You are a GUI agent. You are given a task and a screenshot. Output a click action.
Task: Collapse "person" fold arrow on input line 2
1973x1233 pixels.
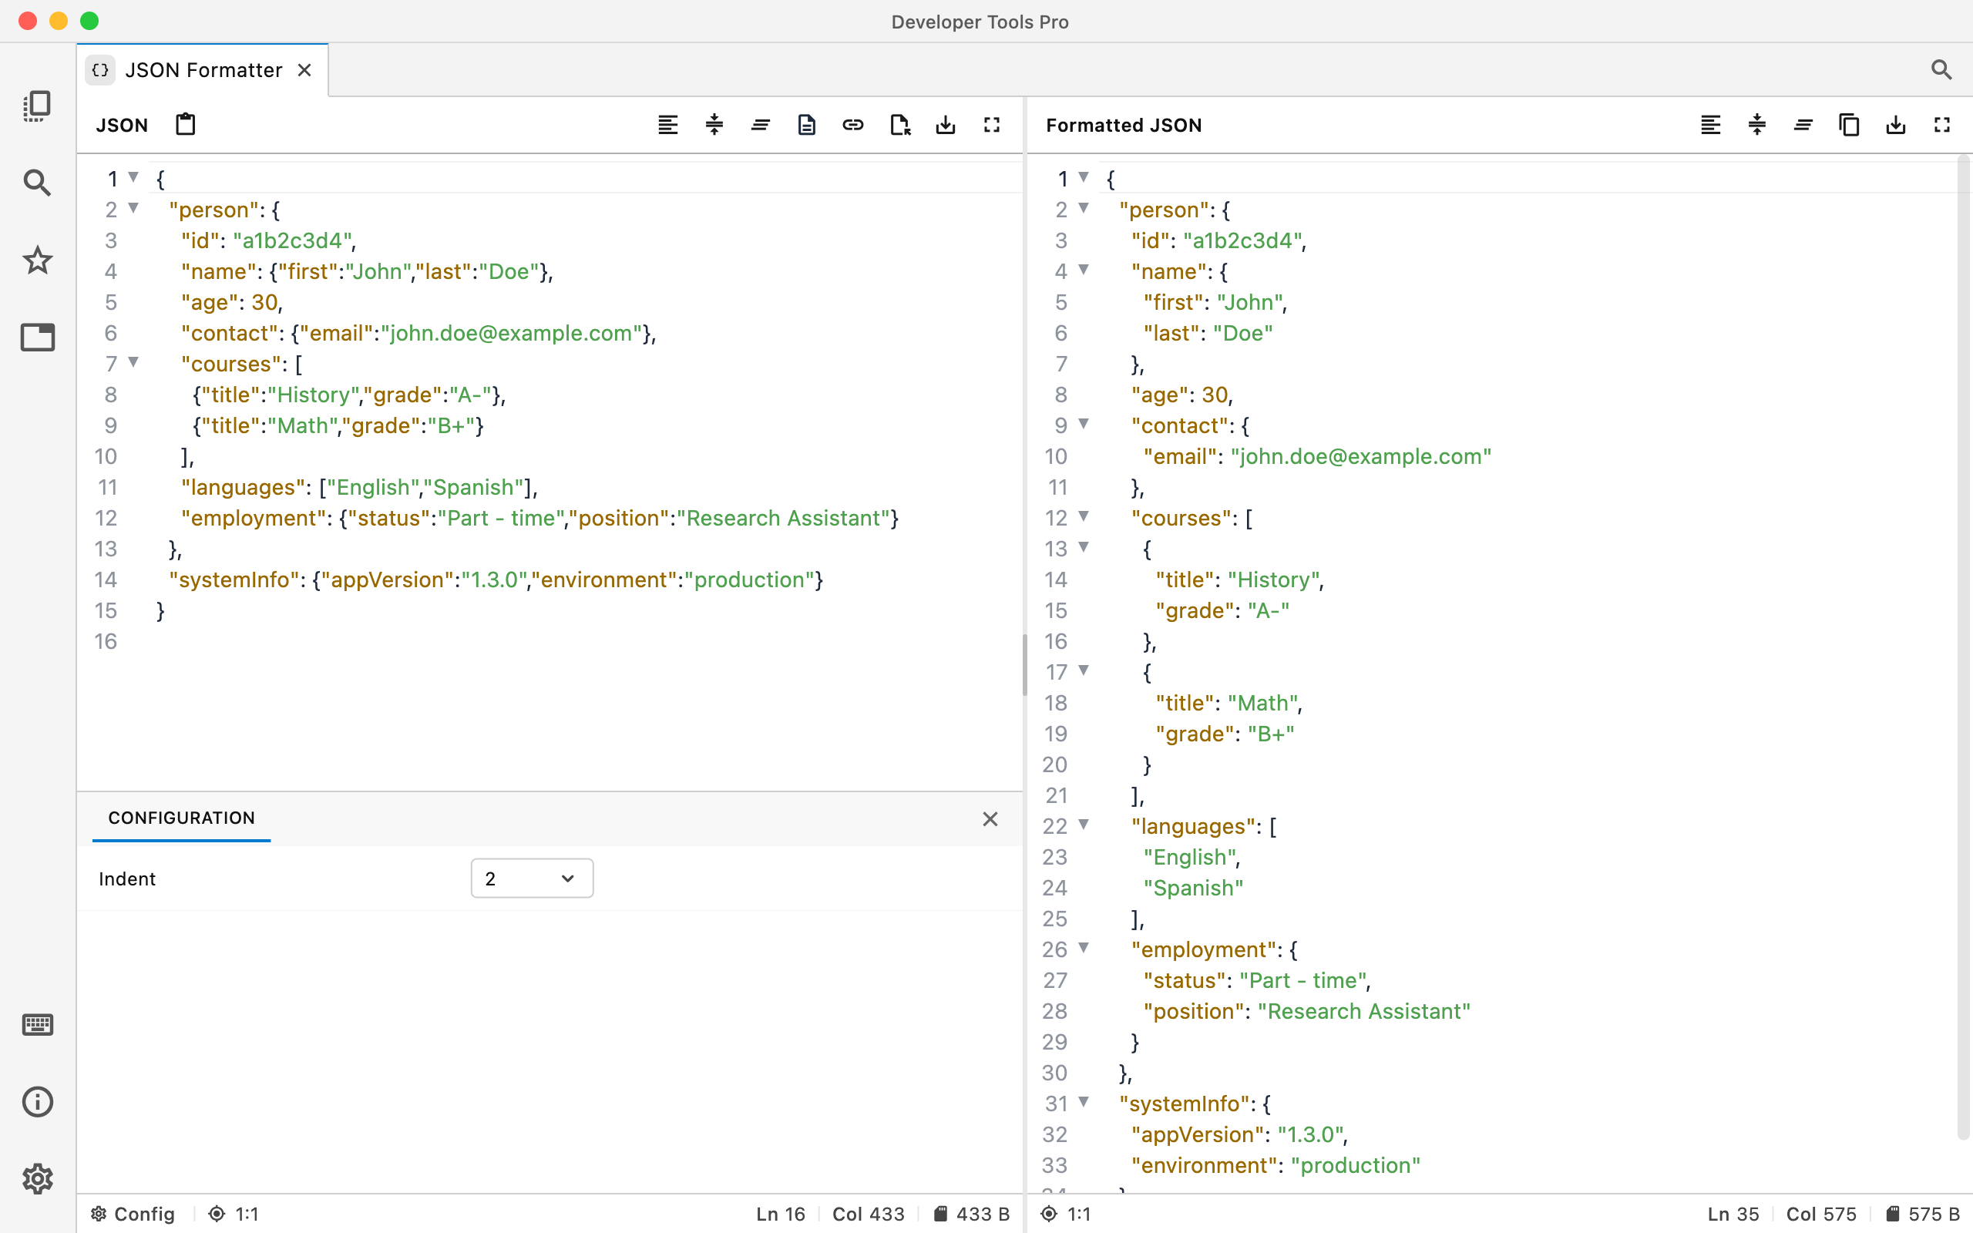[x=133, y=209]
